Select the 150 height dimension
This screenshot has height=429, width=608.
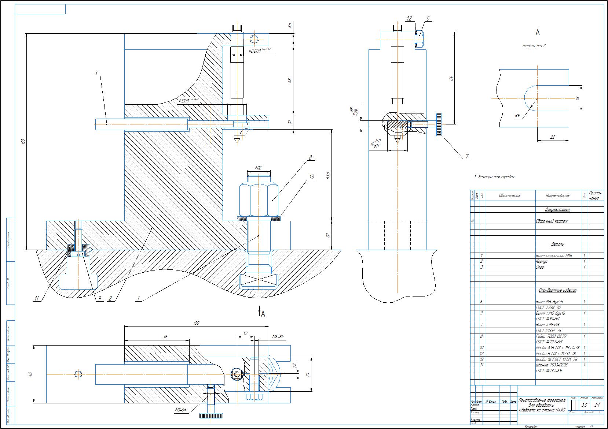[x=23, y=141]
